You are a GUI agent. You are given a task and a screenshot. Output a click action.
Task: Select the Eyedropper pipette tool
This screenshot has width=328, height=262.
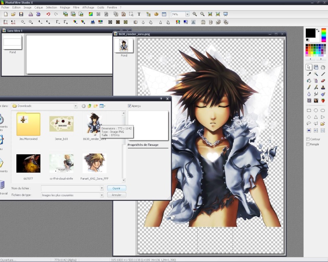tap(309, 74)
